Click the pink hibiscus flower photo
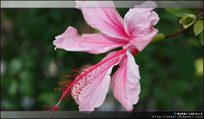 pos(102,59)
